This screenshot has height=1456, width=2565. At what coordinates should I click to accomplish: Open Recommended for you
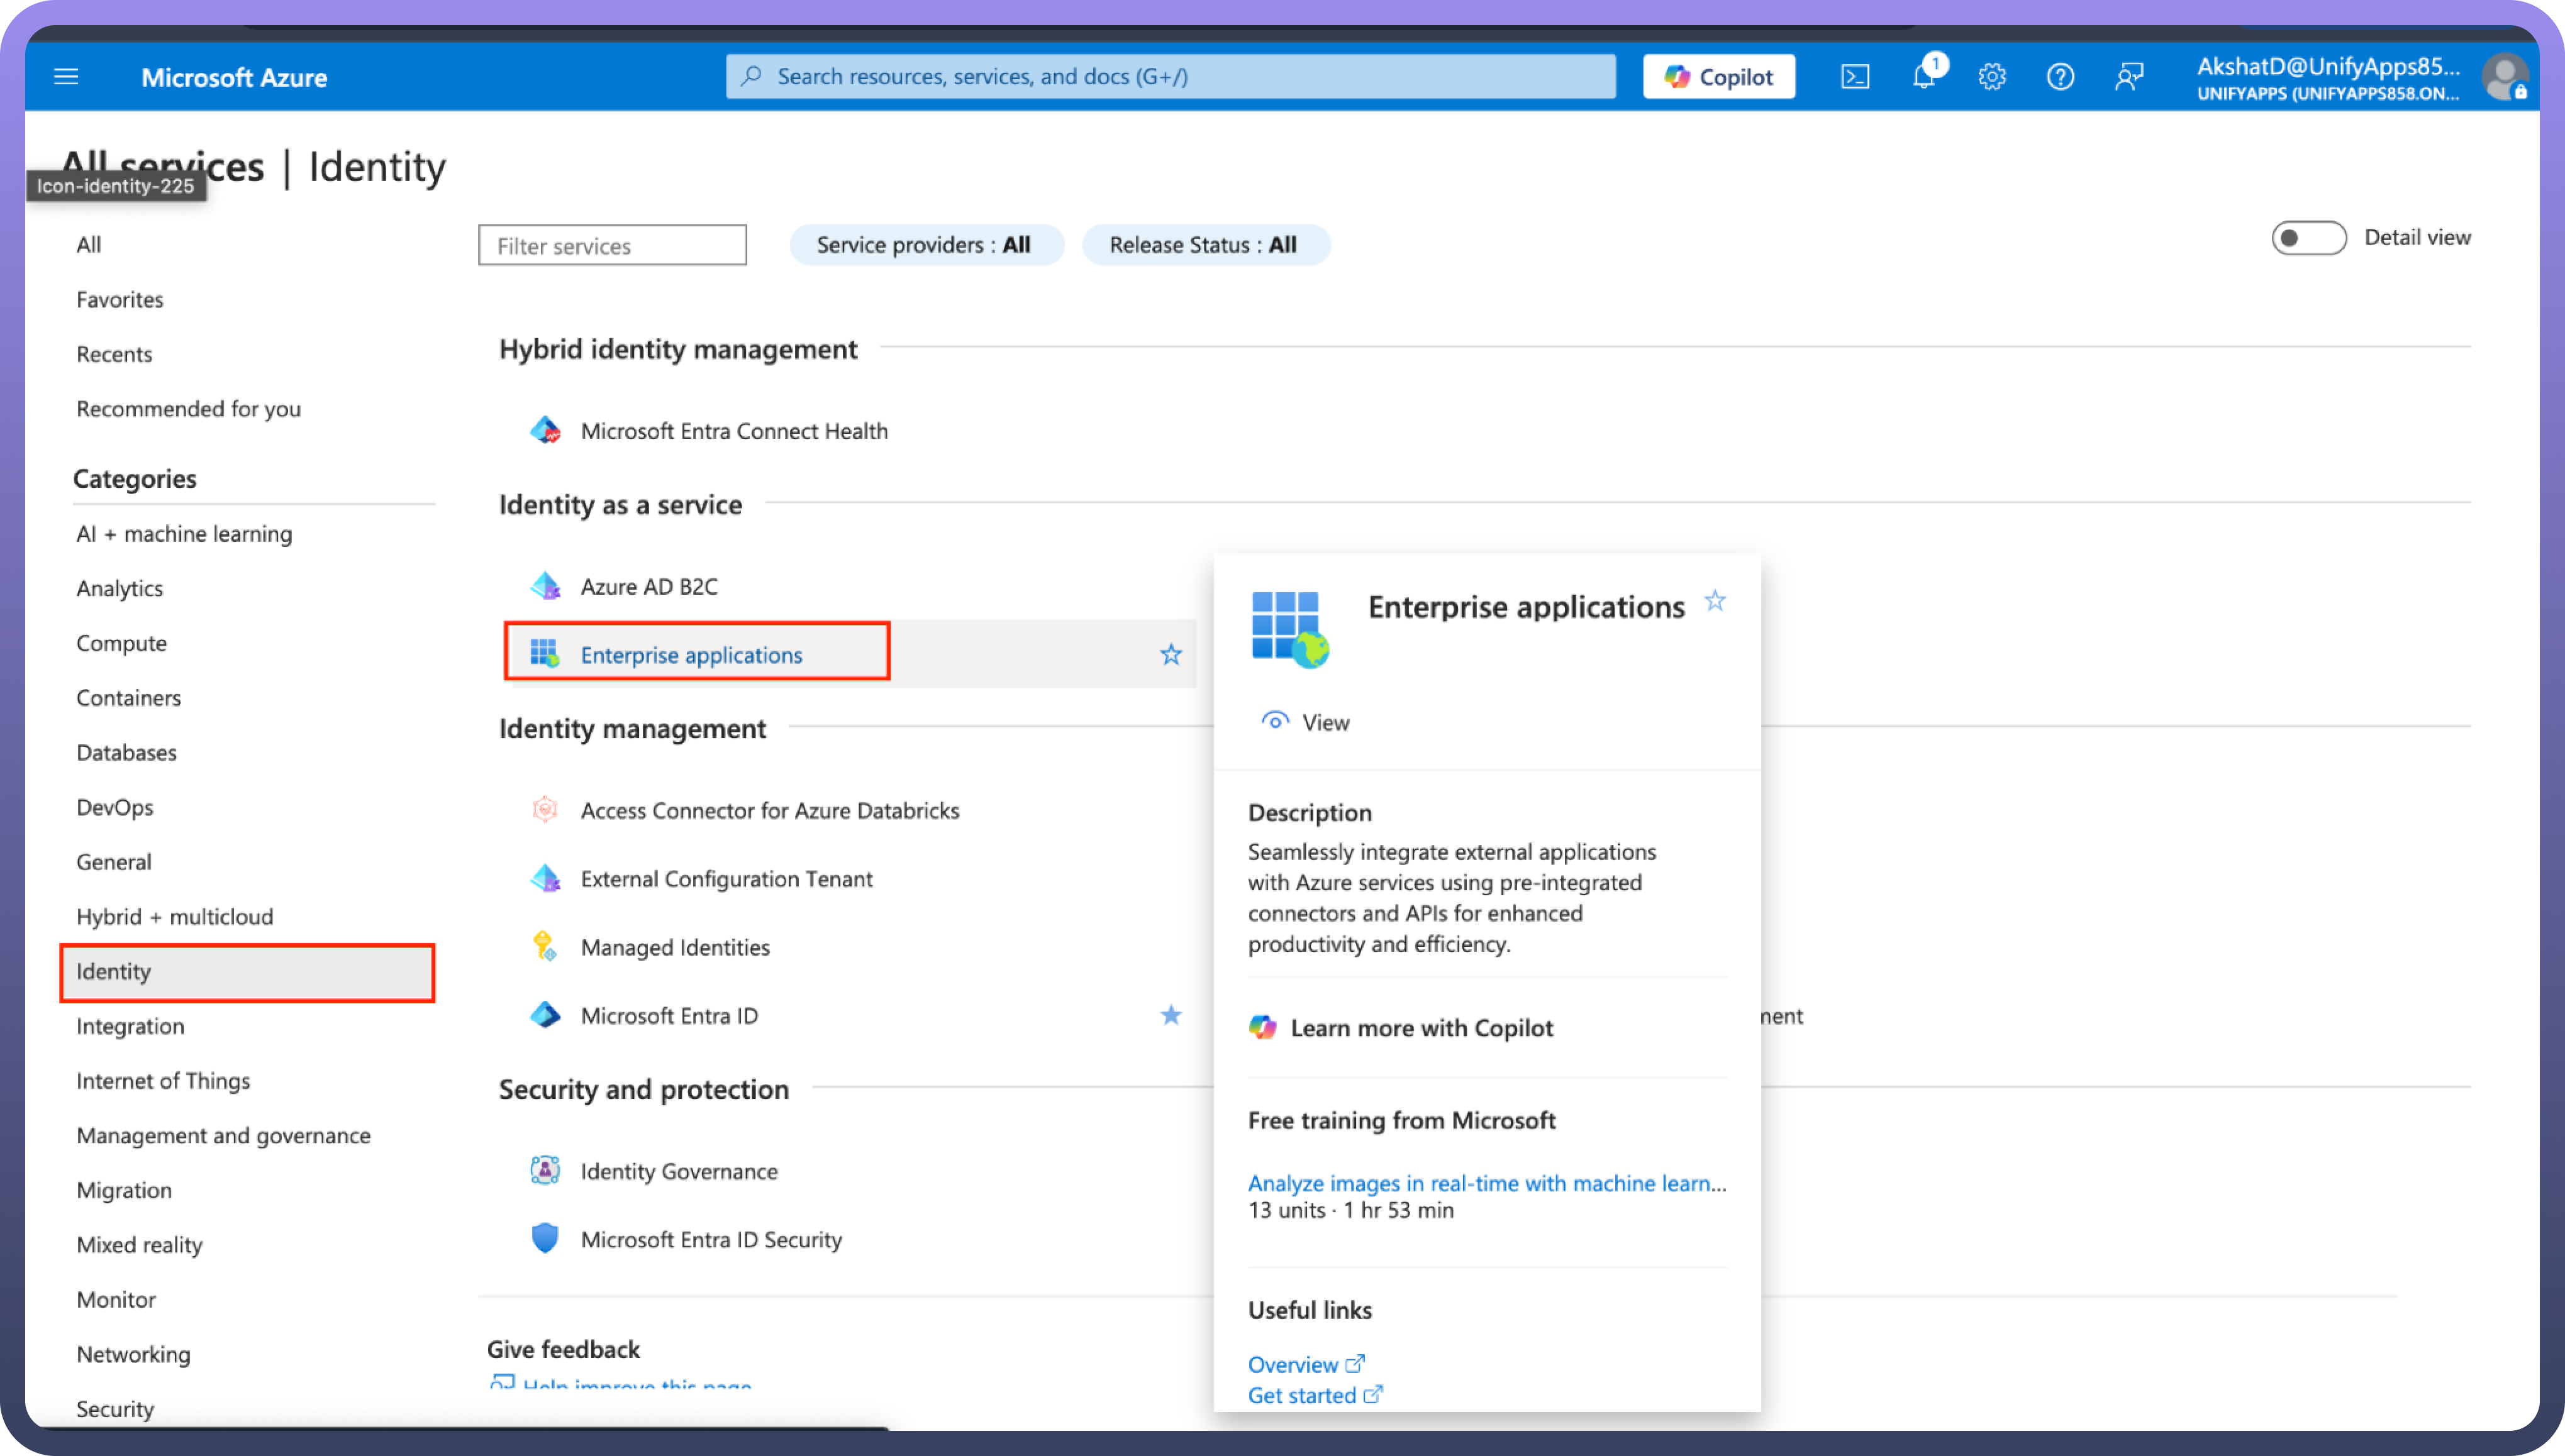point(189,409)
